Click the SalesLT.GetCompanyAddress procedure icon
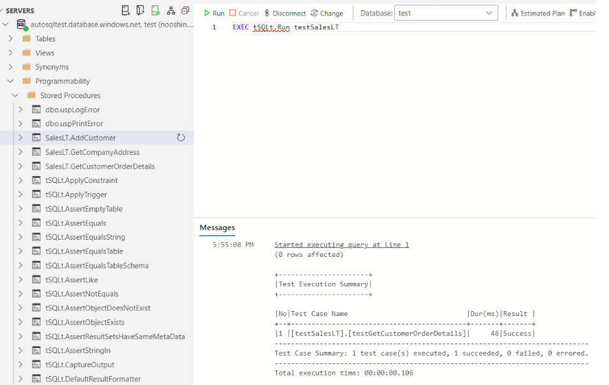Viewport: 609px width, 385px height. point(36,152)
